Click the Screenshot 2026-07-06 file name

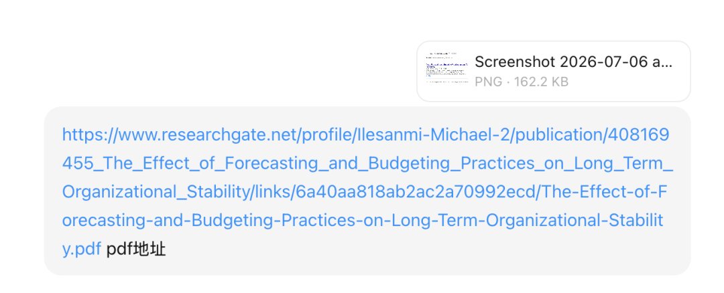pyautogui.click(x=573, y=62)
